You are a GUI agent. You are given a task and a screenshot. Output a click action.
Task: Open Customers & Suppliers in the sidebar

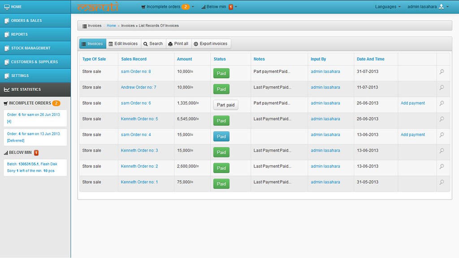[35, 62]
